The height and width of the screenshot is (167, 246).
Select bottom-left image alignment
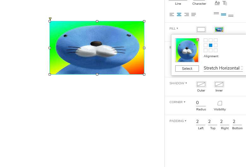pos(206,50)
